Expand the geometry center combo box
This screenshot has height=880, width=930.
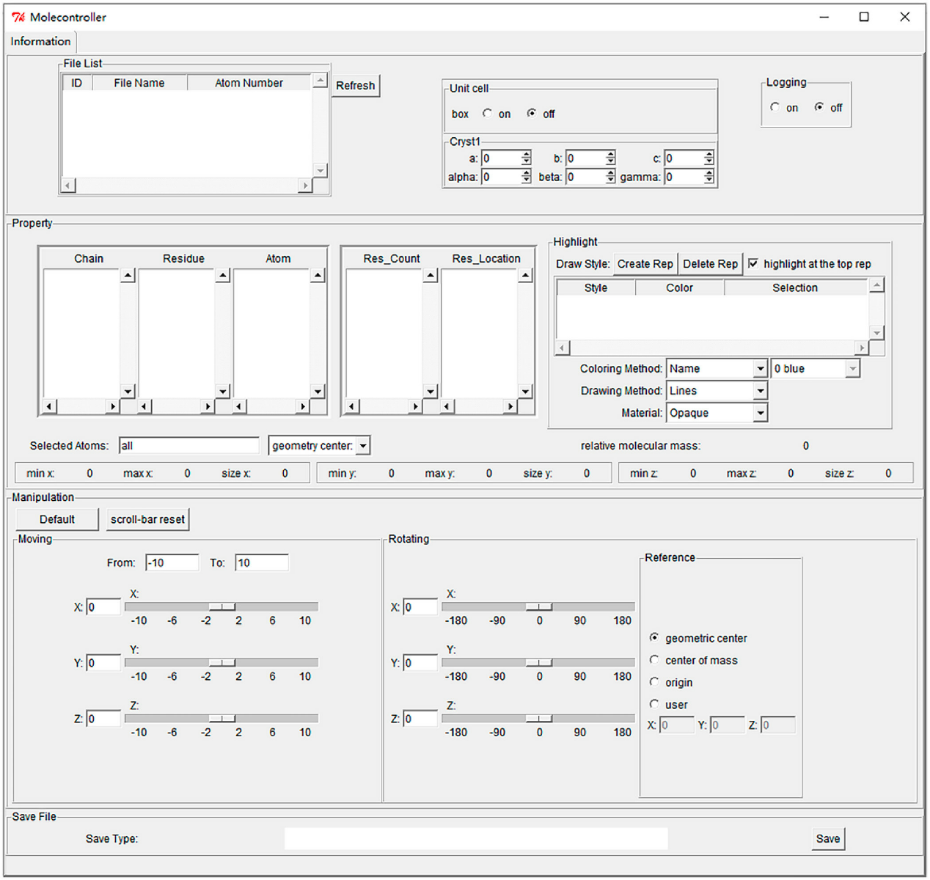point(363,446)
